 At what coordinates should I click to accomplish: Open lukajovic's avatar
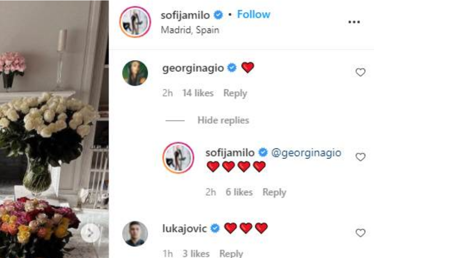pos(135,234)
